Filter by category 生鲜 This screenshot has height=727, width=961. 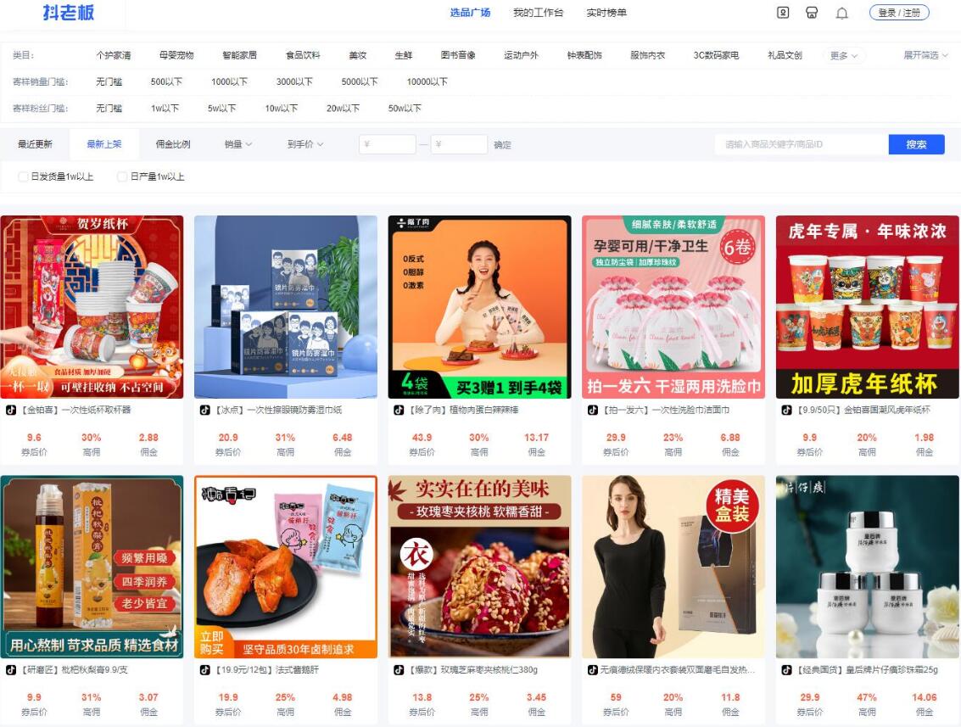pyautogui.click(x=403, y=55)
